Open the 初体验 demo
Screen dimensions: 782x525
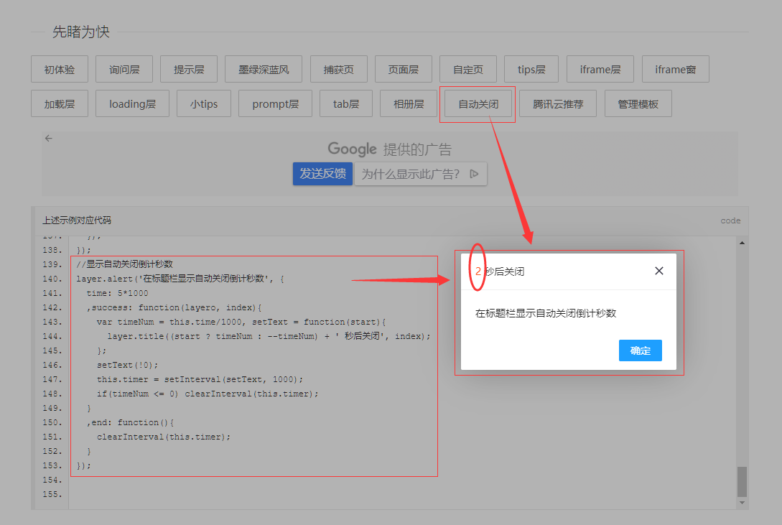[59, 69]
